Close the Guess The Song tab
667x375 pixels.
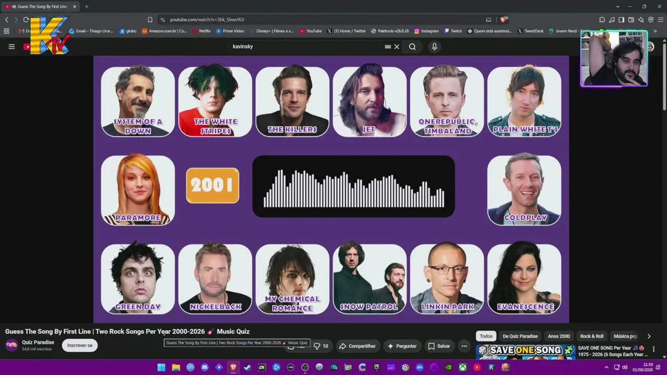[75, 6]
